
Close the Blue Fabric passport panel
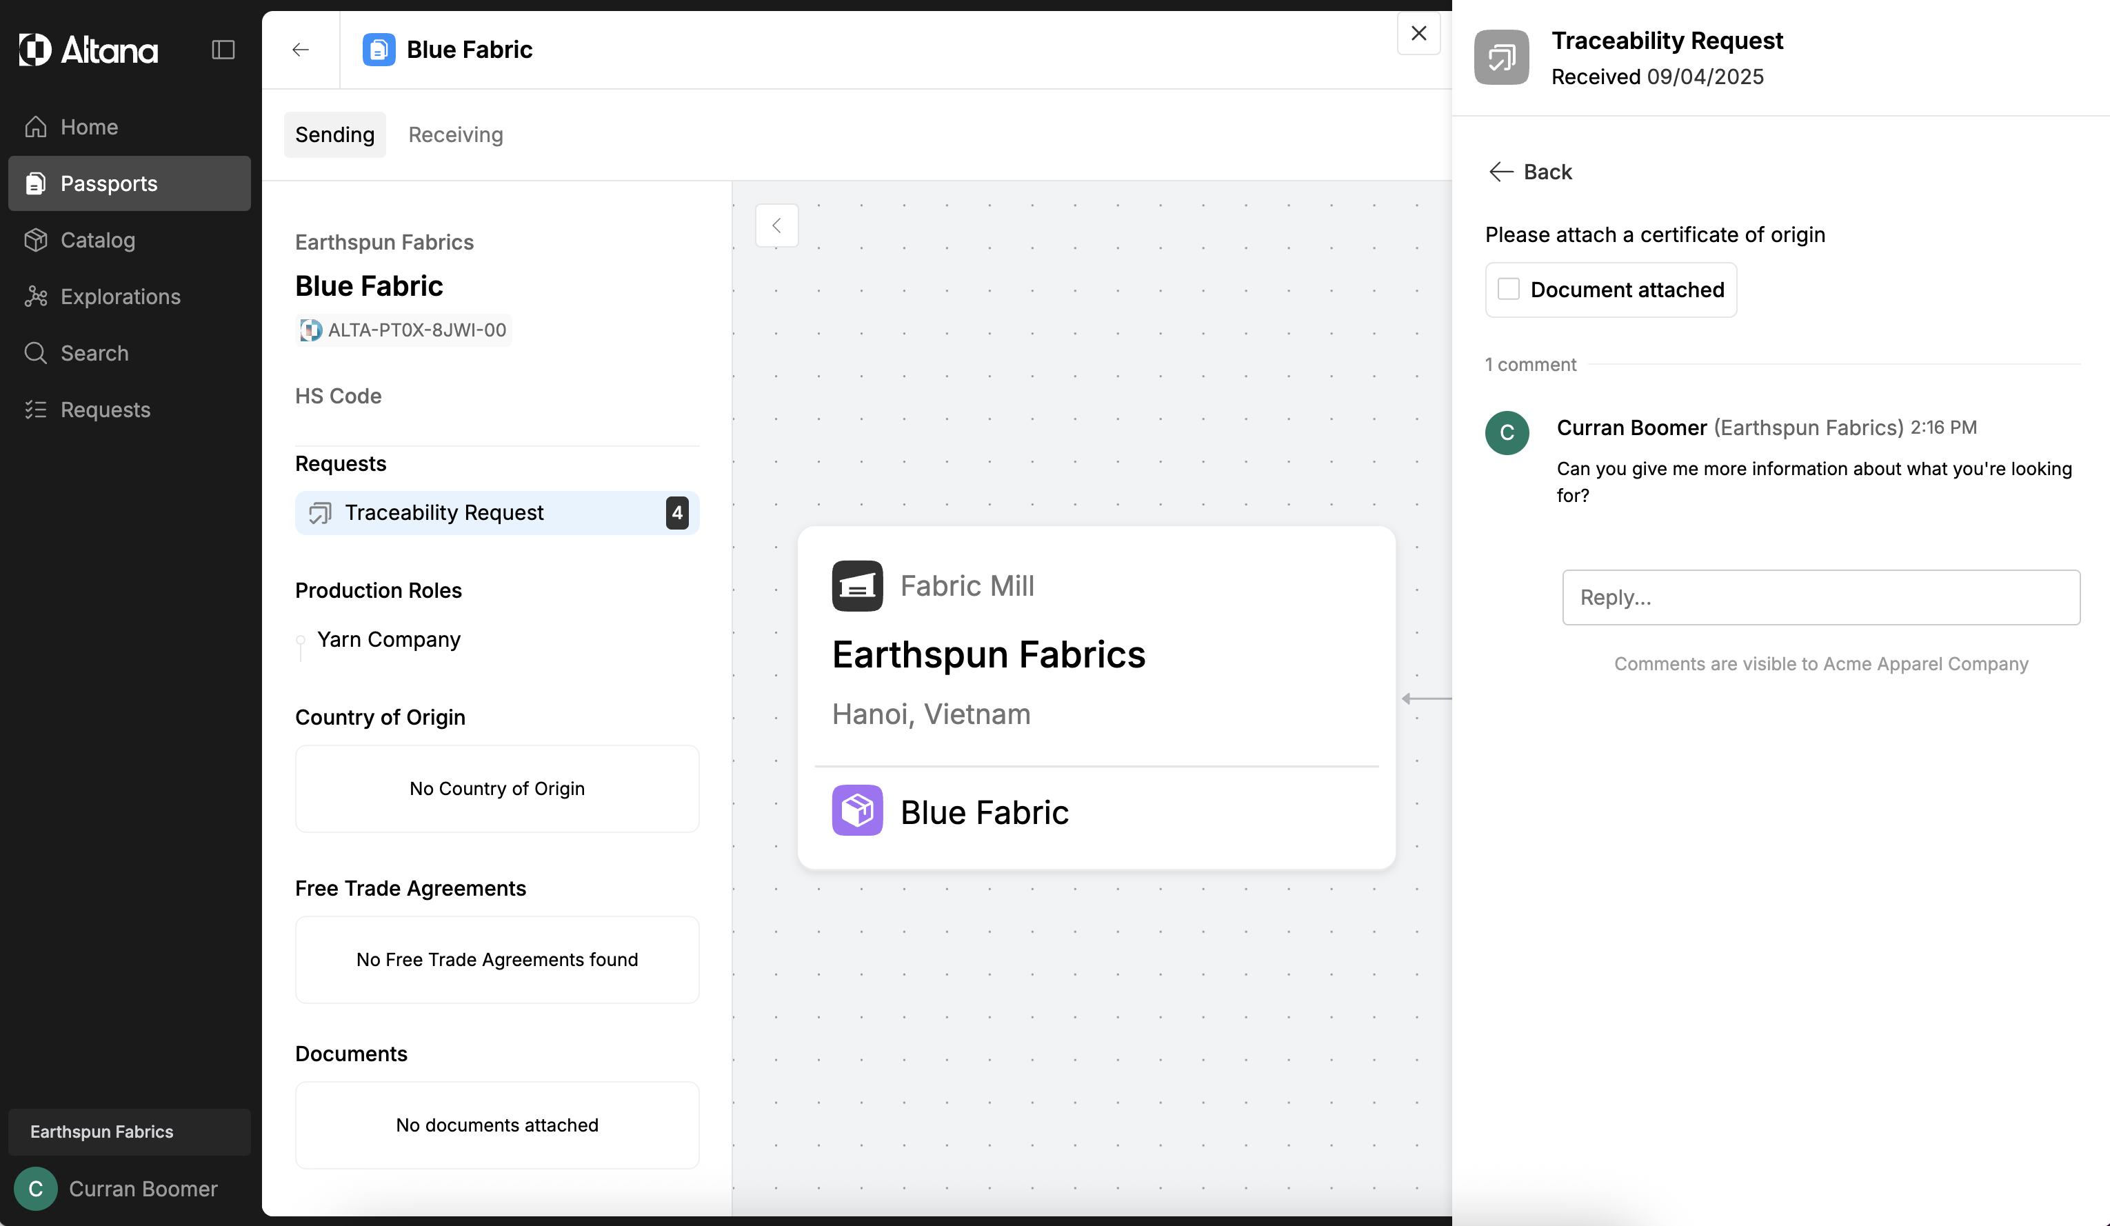[x=1418, y=34]
